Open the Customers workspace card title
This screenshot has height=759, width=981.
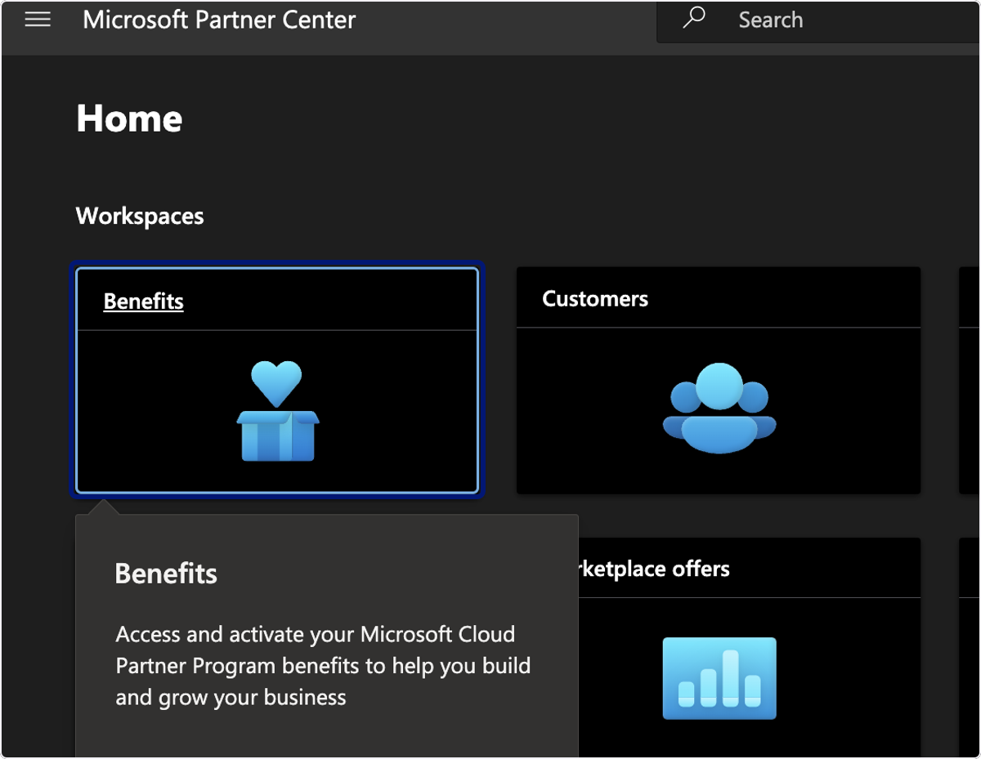tap(595, 299)
